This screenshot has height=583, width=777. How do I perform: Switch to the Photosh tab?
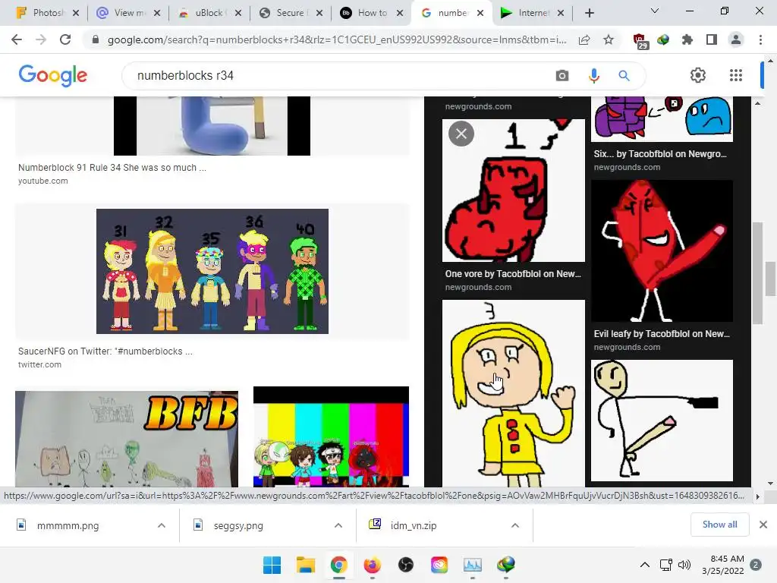tap(48, 13)
